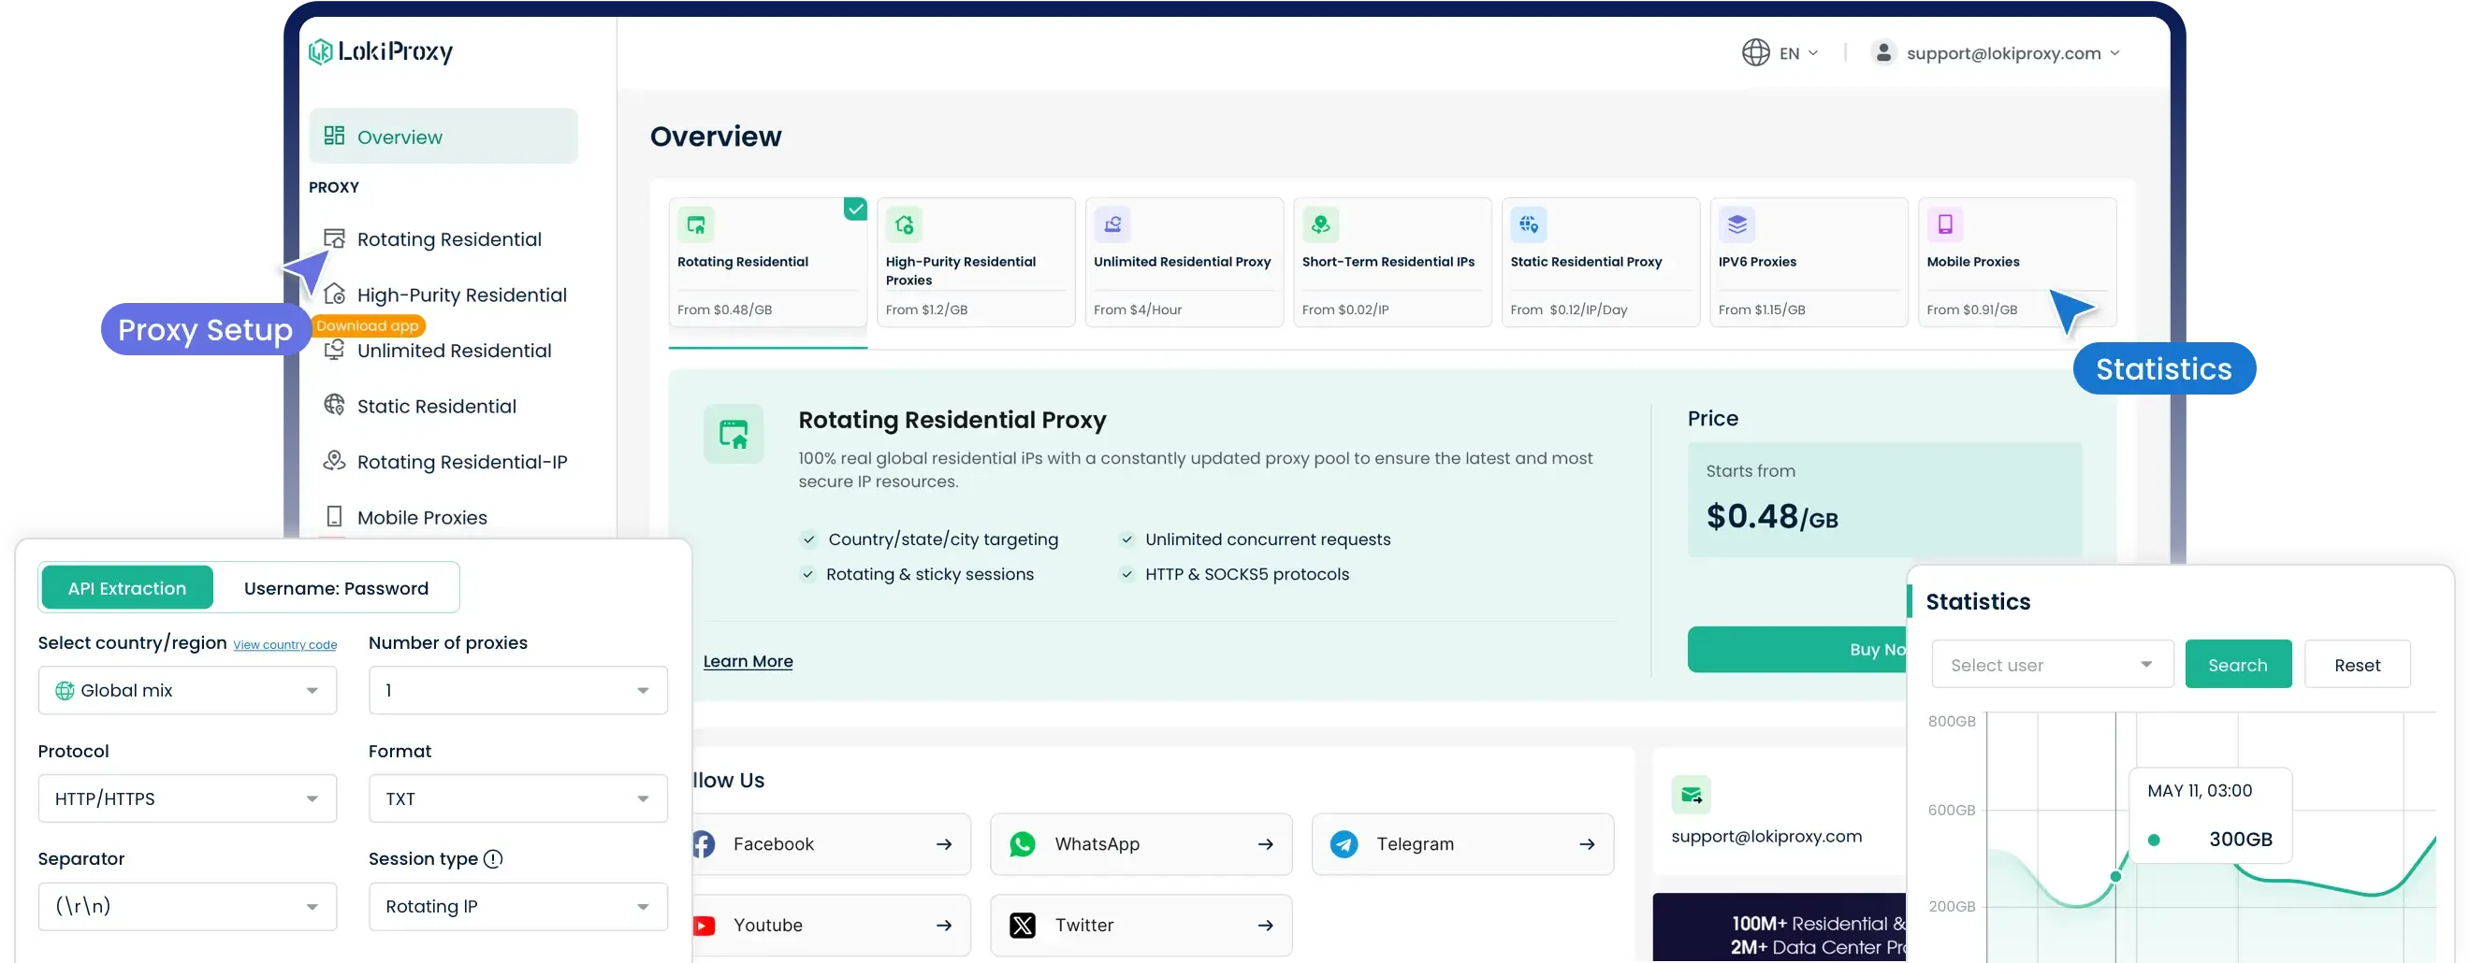Open the Number of proxies dropdown
2470x963 pixels.
517,691
